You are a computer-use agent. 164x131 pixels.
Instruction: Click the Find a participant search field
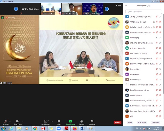(143, 11)
